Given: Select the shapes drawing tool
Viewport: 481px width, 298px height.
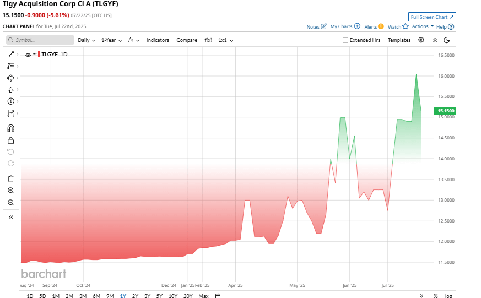Looking at the screenshot, I should point(10,78).
